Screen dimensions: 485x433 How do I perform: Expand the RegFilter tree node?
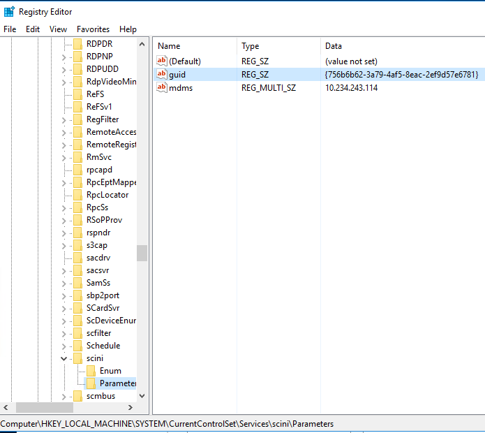coord(64,120)
